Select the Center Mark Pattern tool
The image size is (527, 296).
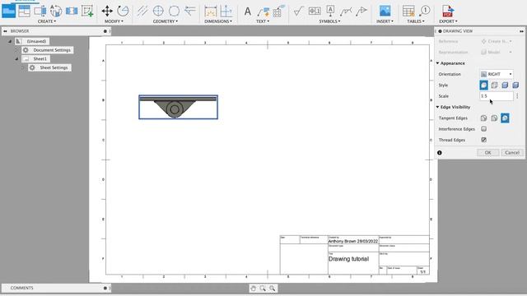click(174, 11)
